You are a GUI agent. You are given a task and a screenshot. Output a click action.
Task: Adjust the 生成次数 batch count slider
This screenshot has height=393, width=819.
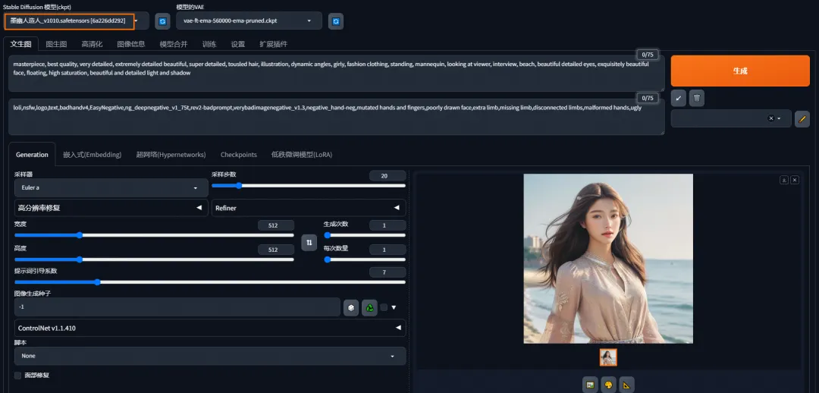click(365, 235)
